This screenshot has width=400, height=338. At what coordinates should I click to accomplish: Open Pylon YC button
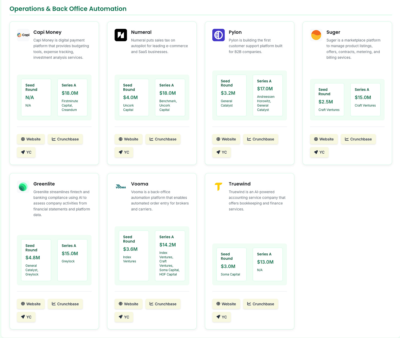click(x=222, y=152)
